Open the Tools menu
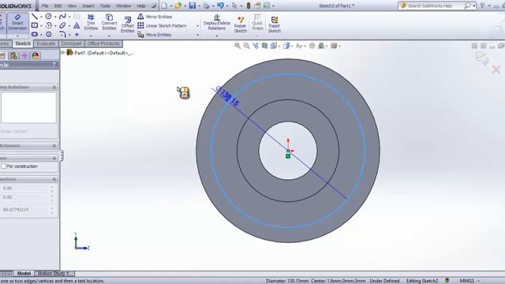This screenshot has height=284, width=505. [x=105, y=6]
